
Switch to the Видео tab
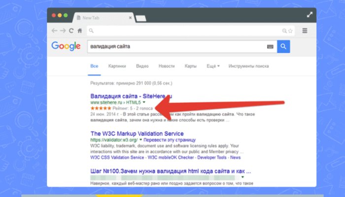pos(142,66)
